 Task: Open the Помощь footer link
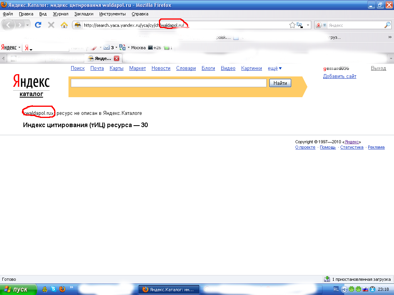click(x=328, y=147)
